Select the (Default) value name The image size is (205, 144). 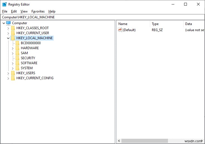pos(129,30)
